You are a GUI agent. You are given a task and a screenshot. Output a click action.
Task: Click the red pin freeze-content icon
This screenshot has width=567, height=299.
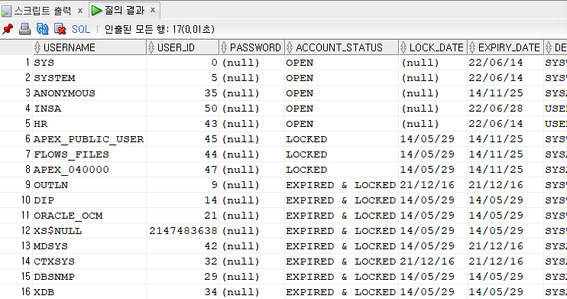click(x=8, y=29)
